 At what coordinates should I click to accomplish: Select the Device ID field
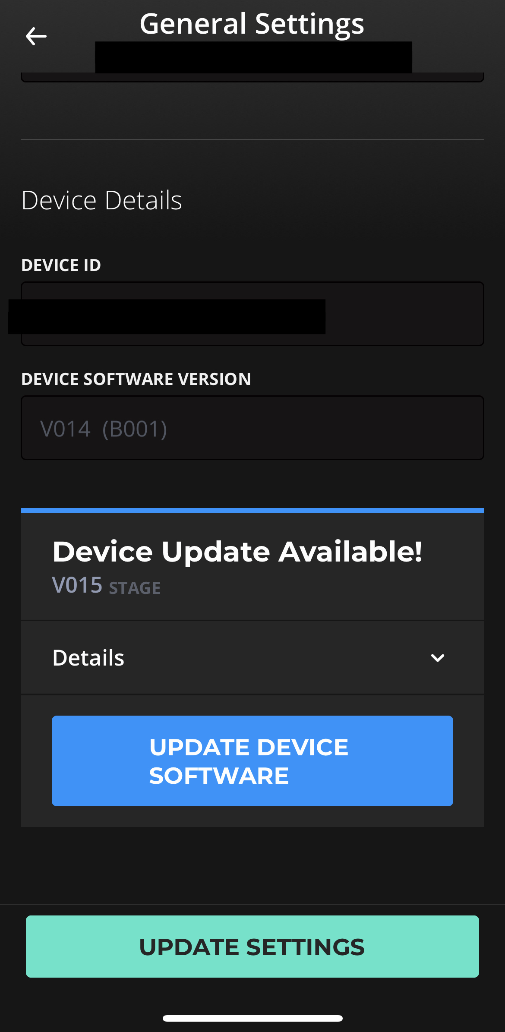point(252,314)
